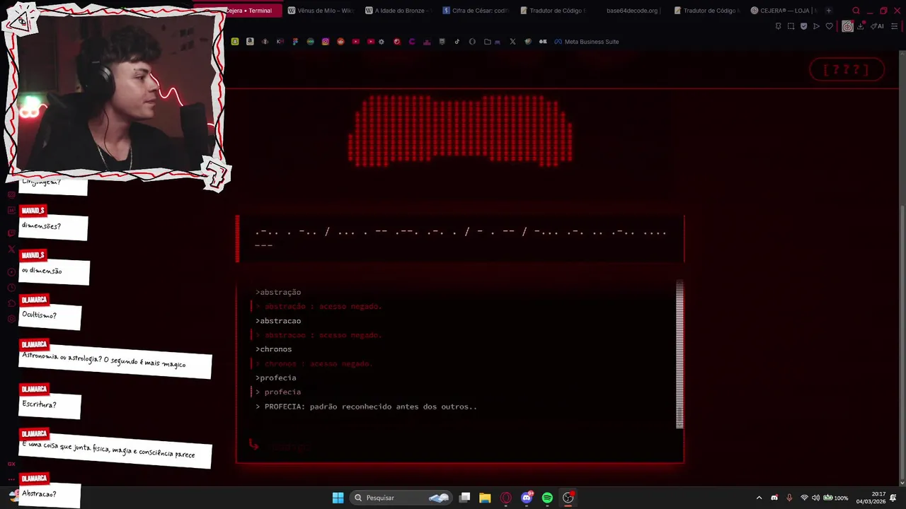The image size is (906, 509).
Task: Open the bookmarks folder icon
Action: pyautogui.click(x=488, y=42)
